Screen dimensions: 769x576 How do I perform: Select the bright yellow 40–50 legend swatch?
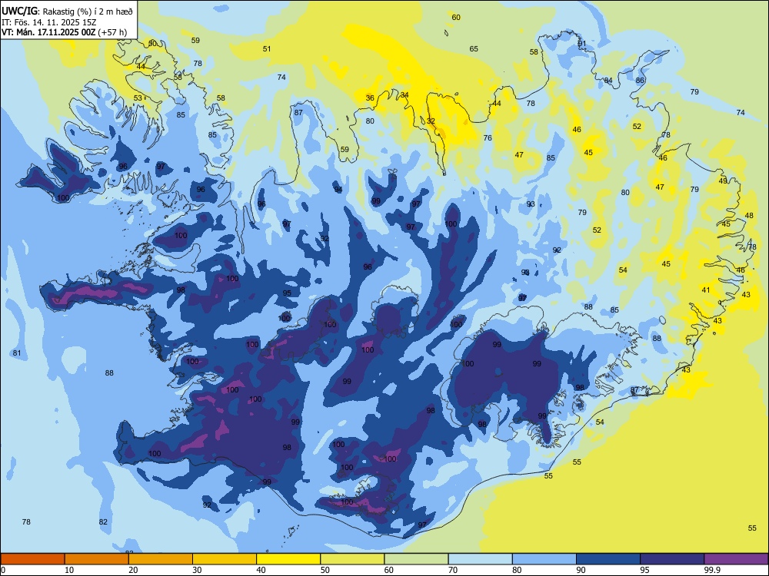[288, 559]
